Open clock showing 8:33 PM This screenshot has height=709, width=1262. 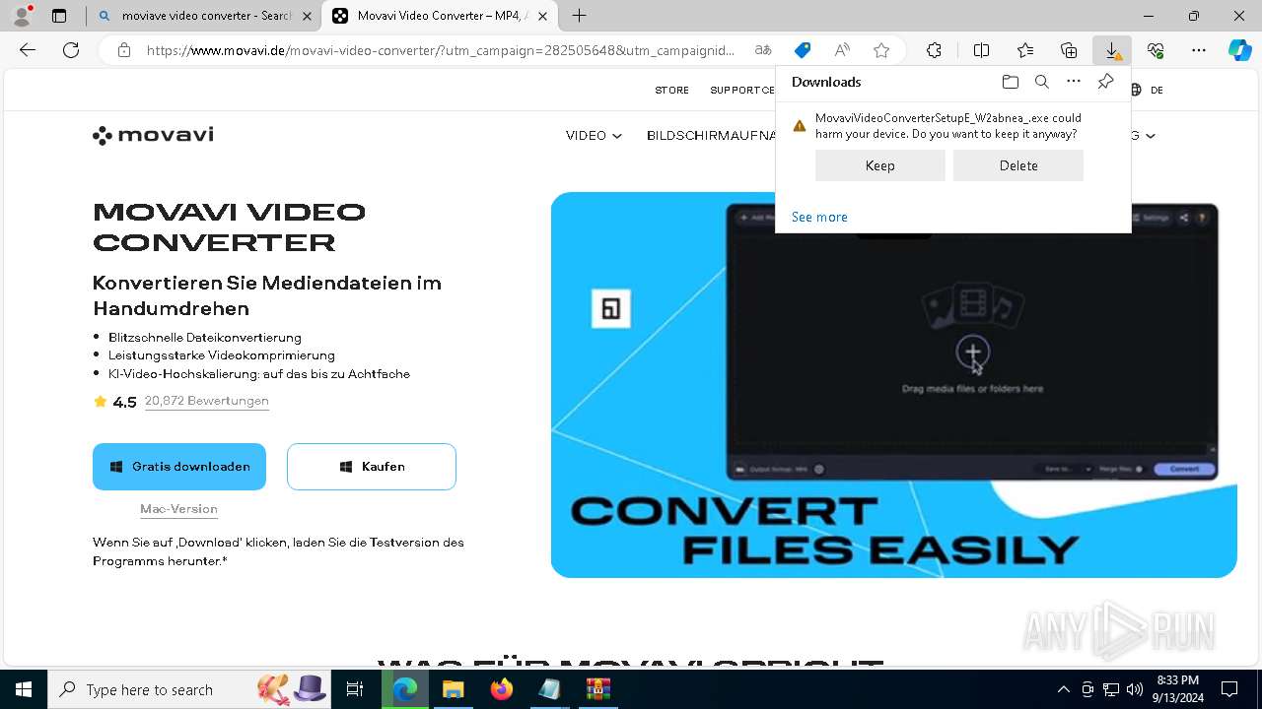(1179, 689)
